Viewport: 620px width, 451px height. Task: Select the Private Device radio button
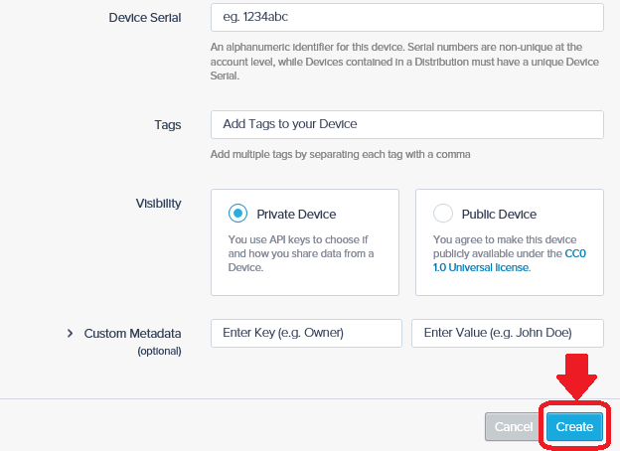click(x=237, y=214)
